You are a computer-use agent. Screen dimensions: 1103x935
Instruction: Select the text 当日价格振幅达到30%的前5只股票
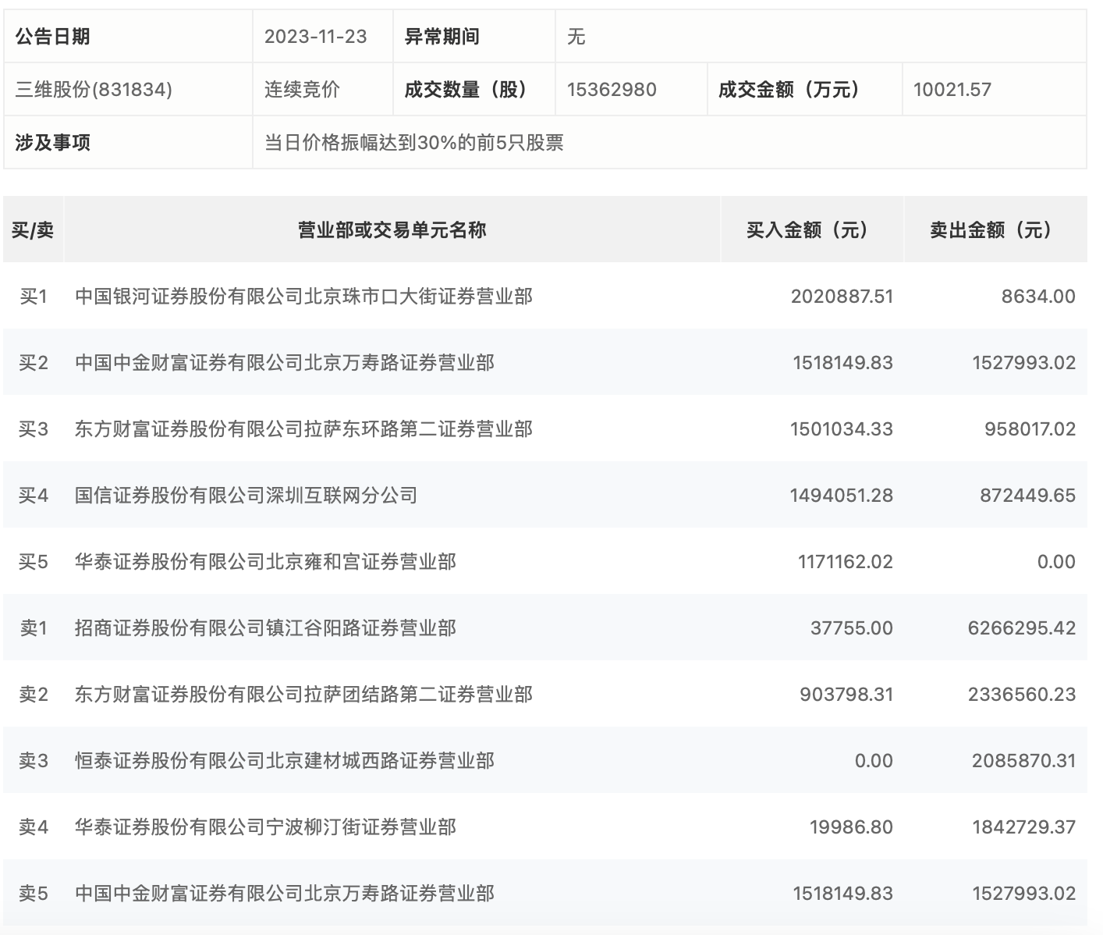(413, 143)
